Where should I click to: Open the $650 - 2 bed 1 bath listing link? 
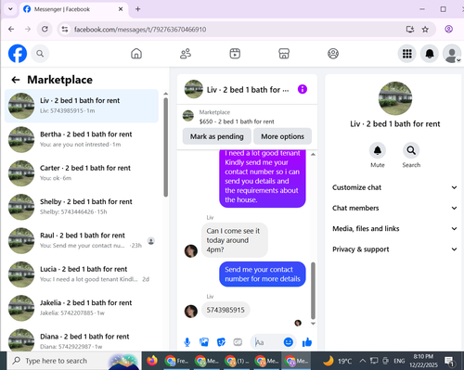coord(237,121)
